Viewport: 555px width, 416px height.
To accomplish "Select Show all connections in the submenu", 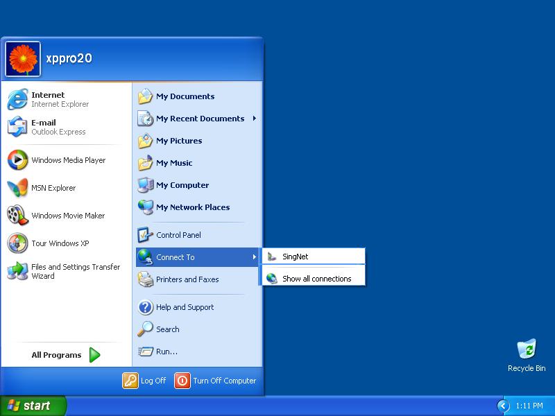I will [x=314, y=279].
